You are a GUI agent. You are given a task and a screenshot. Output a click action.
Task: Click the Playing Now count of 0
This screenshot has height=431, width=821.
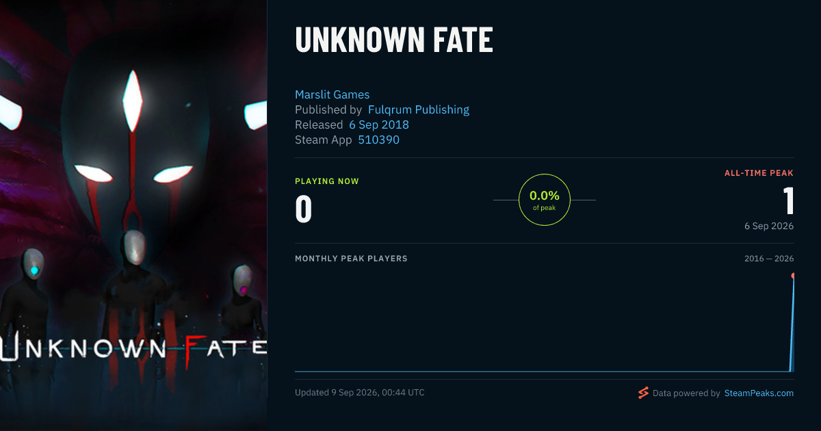coord(304,209)
